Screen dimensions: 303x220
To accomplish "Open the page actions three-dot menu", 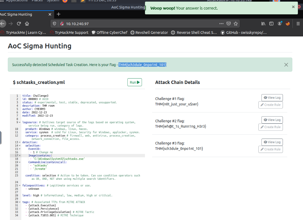I will pyautogui.click(x=221, y=24).
